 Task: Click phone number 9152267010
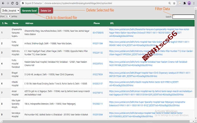pos(98,64)
